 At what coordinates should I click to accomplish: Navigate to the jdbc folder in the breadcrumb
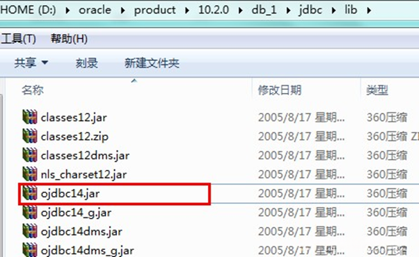(x=310, y=10)
